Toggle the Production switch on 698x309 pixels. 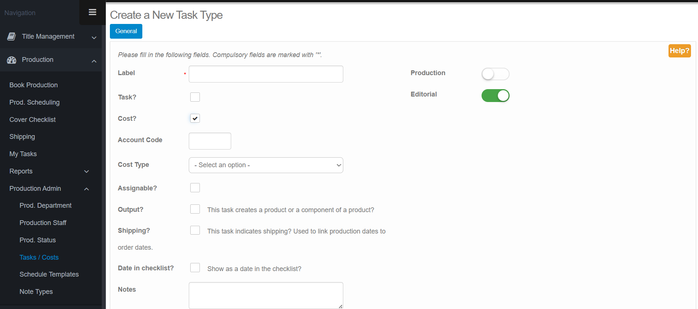[x=495, y=74]
